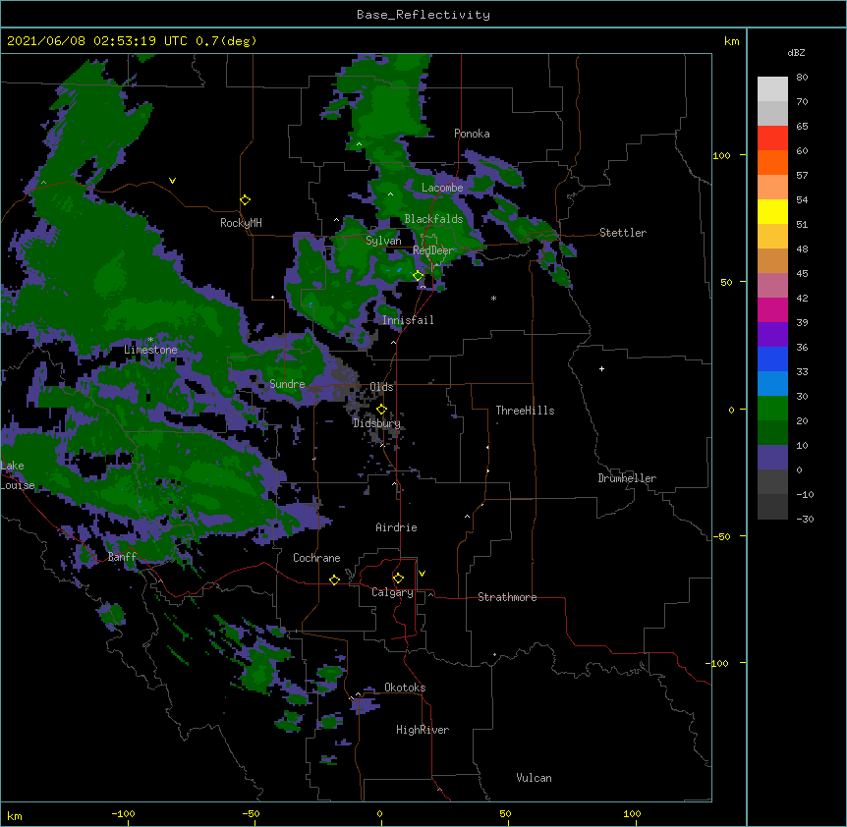This screenshot has height=827, width=847.
Task: Click the Cochrane town label
Action: [316, 558]
